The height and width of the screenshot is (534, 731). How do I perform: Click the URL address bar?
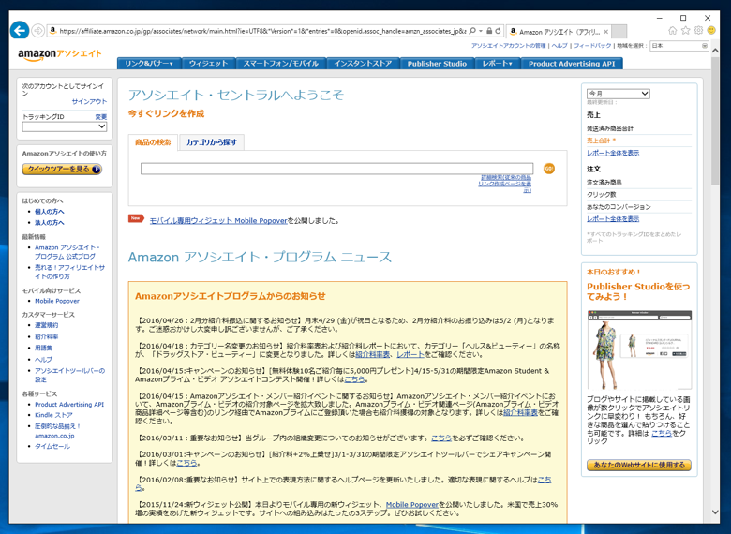point(262,31)
